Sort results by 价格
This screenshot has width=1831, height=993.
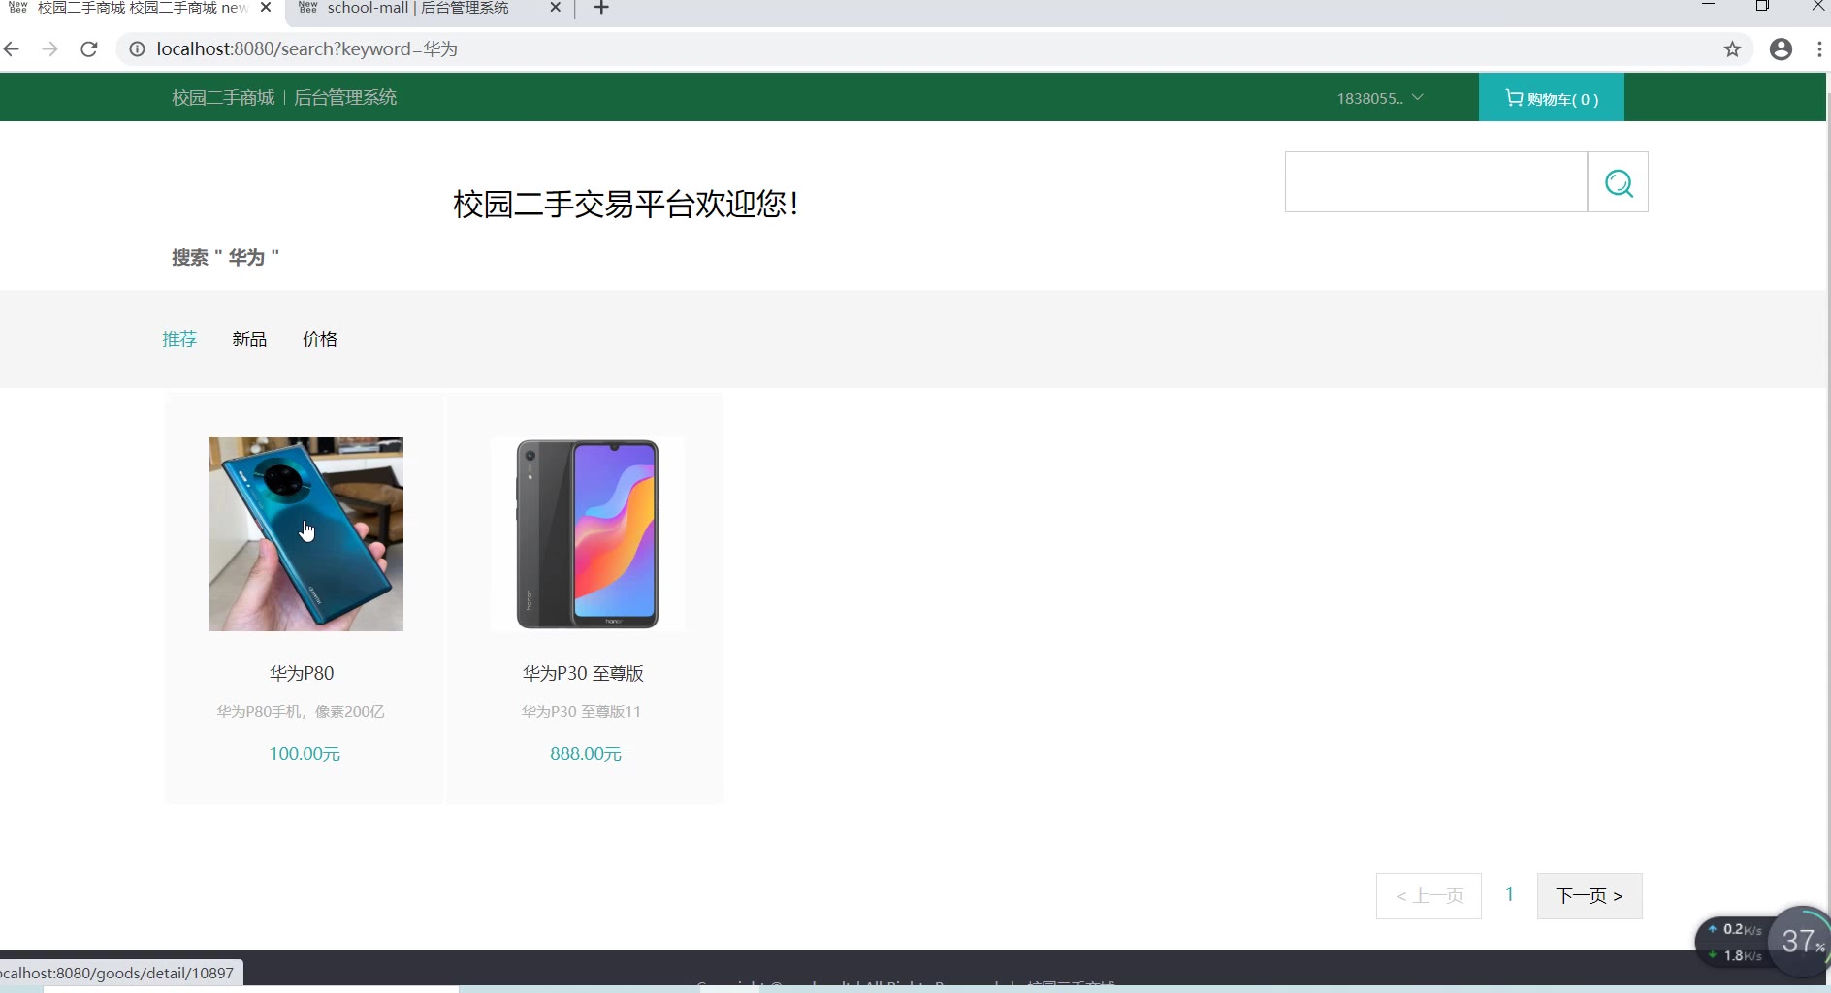(x=320, y=338)
